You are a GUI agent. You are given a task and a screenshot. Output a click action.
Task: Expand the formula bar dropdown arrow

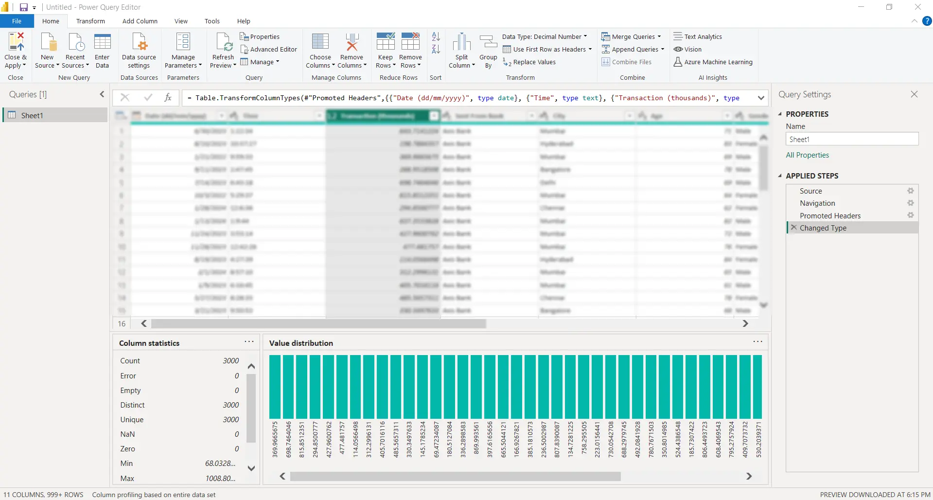pos(761,98)
